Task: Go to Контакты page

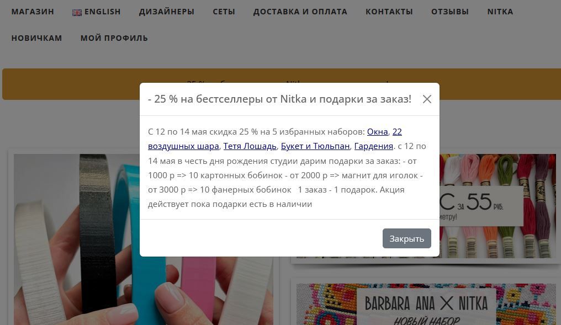Action: point(389,12)
